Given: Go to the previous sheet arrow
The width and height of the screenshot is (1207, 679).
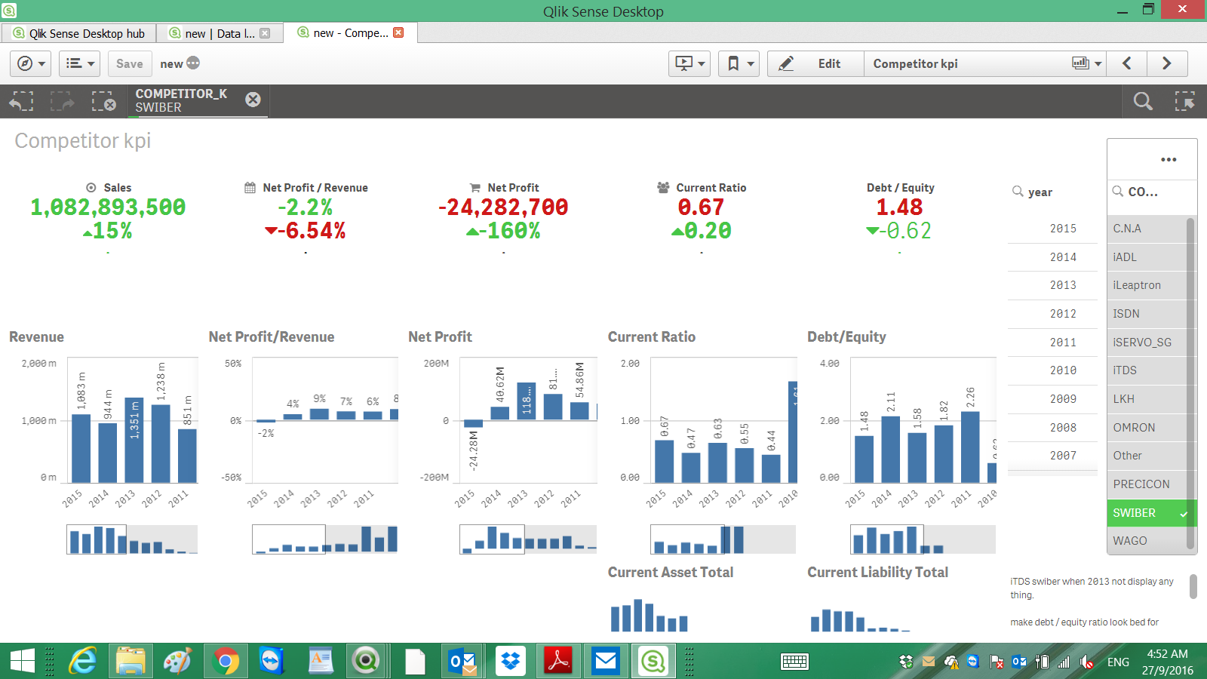Looking at the screenshot, I should click(1127, 64).
